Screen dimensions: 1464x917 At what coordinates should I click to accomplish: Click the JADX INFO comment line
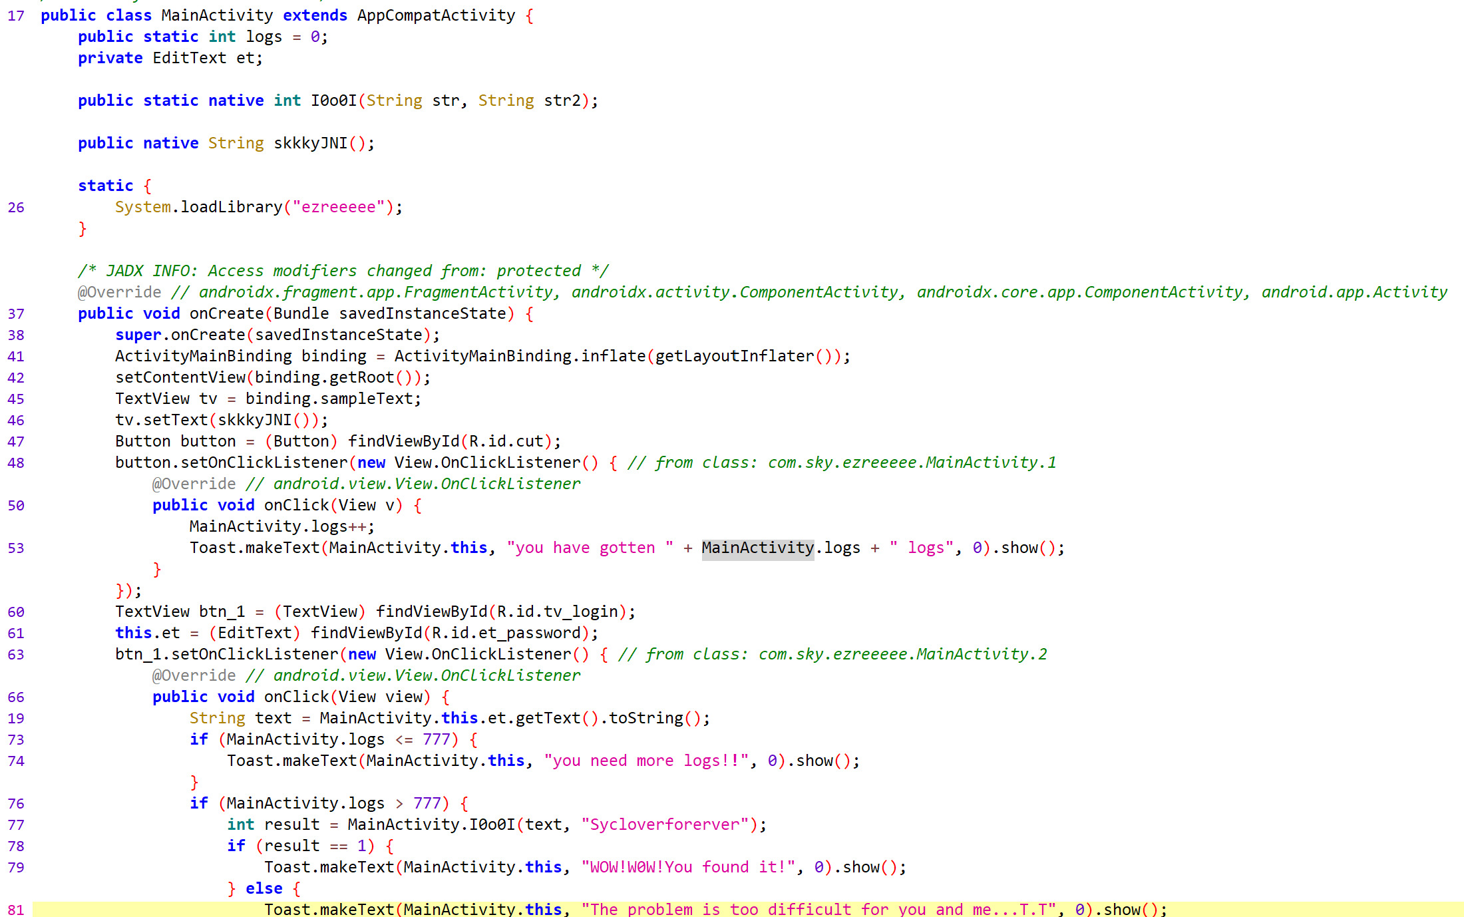click(x=343, y=271)
